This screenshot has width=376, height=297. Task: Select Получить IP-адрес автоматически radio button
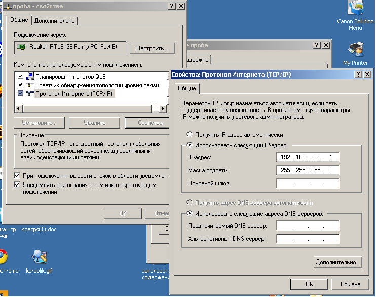click(190, 135)
